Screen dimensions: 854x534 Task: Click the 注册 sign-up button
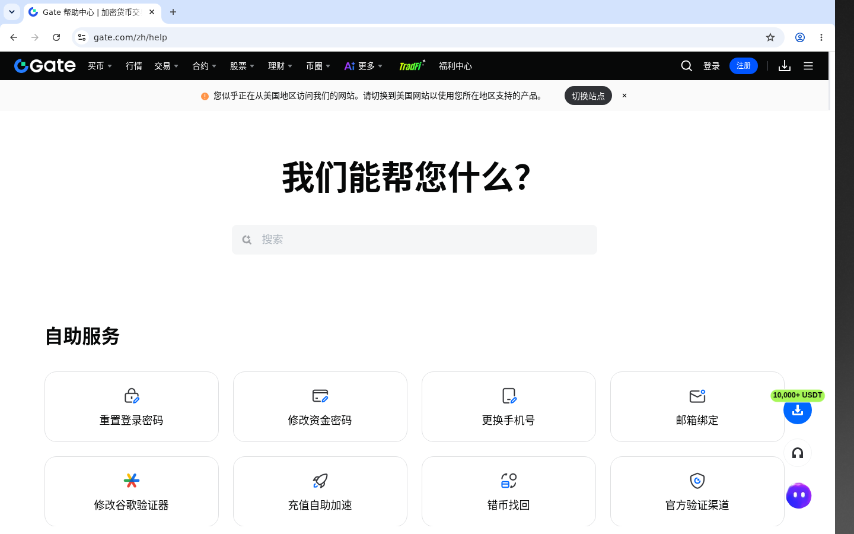coord(744,66)
